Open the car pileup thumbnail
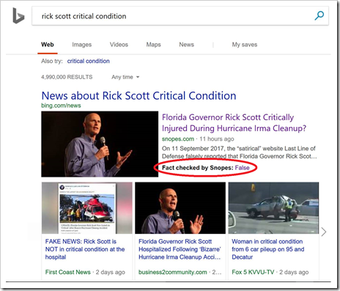This screenshot has height=291, width=340. (x=273, y=208)
